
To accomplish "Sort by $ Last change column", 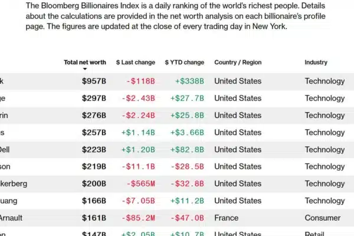I will [136, 63].
